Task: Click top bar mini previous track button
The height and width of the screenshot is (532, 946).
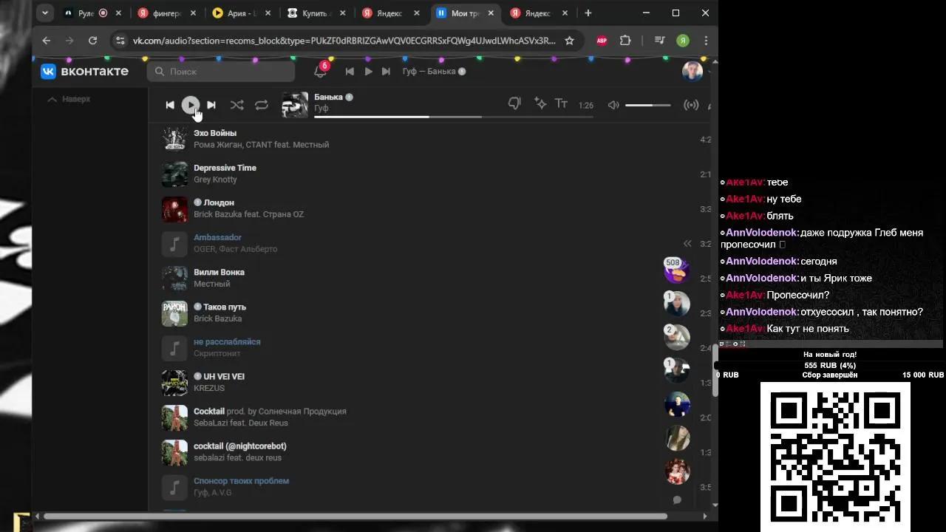Action: [350, 71]
